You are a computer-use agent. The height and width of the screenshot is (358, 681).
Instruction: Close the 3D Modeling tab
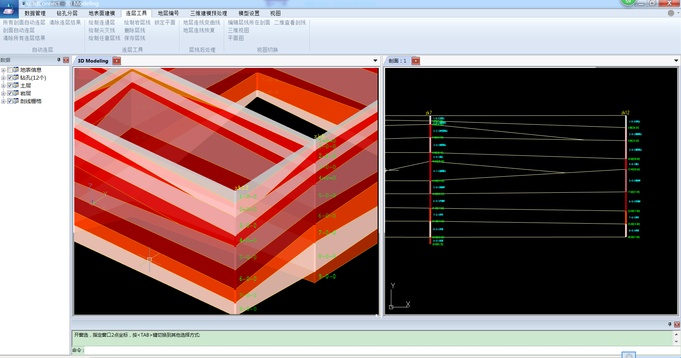coord(117,61)
